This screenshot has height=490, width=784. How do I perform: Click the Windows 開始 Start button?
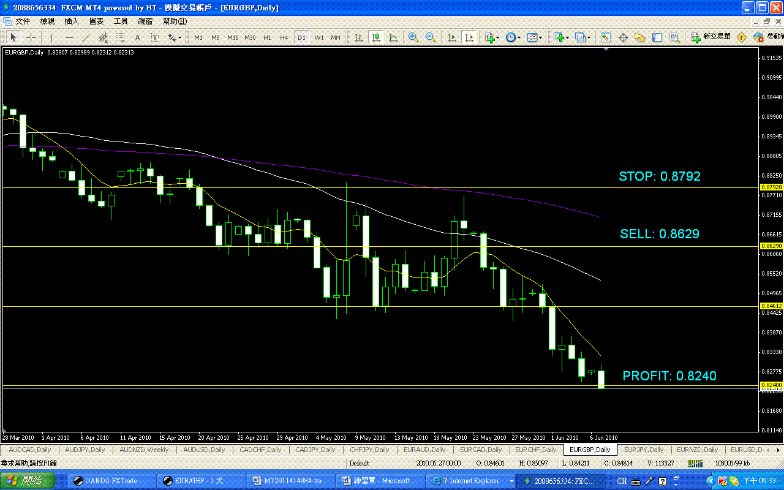(24, 480)
